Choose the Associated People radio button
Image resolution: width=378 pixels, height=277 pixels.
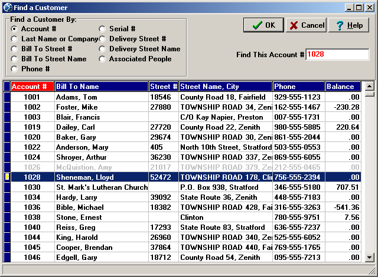click(102, 59)
